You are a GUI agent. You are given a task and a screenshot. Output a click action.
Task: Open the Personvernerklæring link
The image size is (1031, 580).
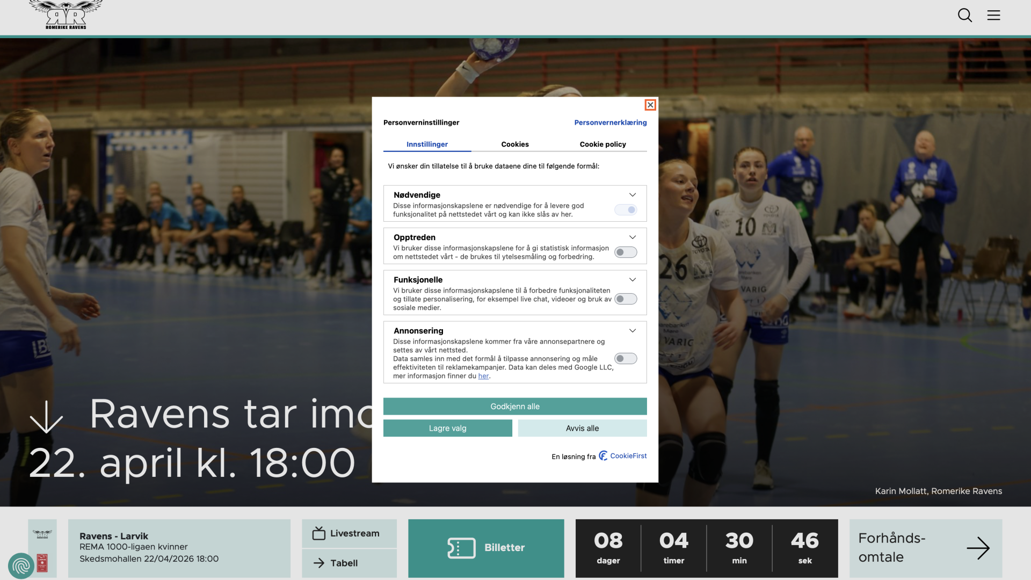point(610,122)
